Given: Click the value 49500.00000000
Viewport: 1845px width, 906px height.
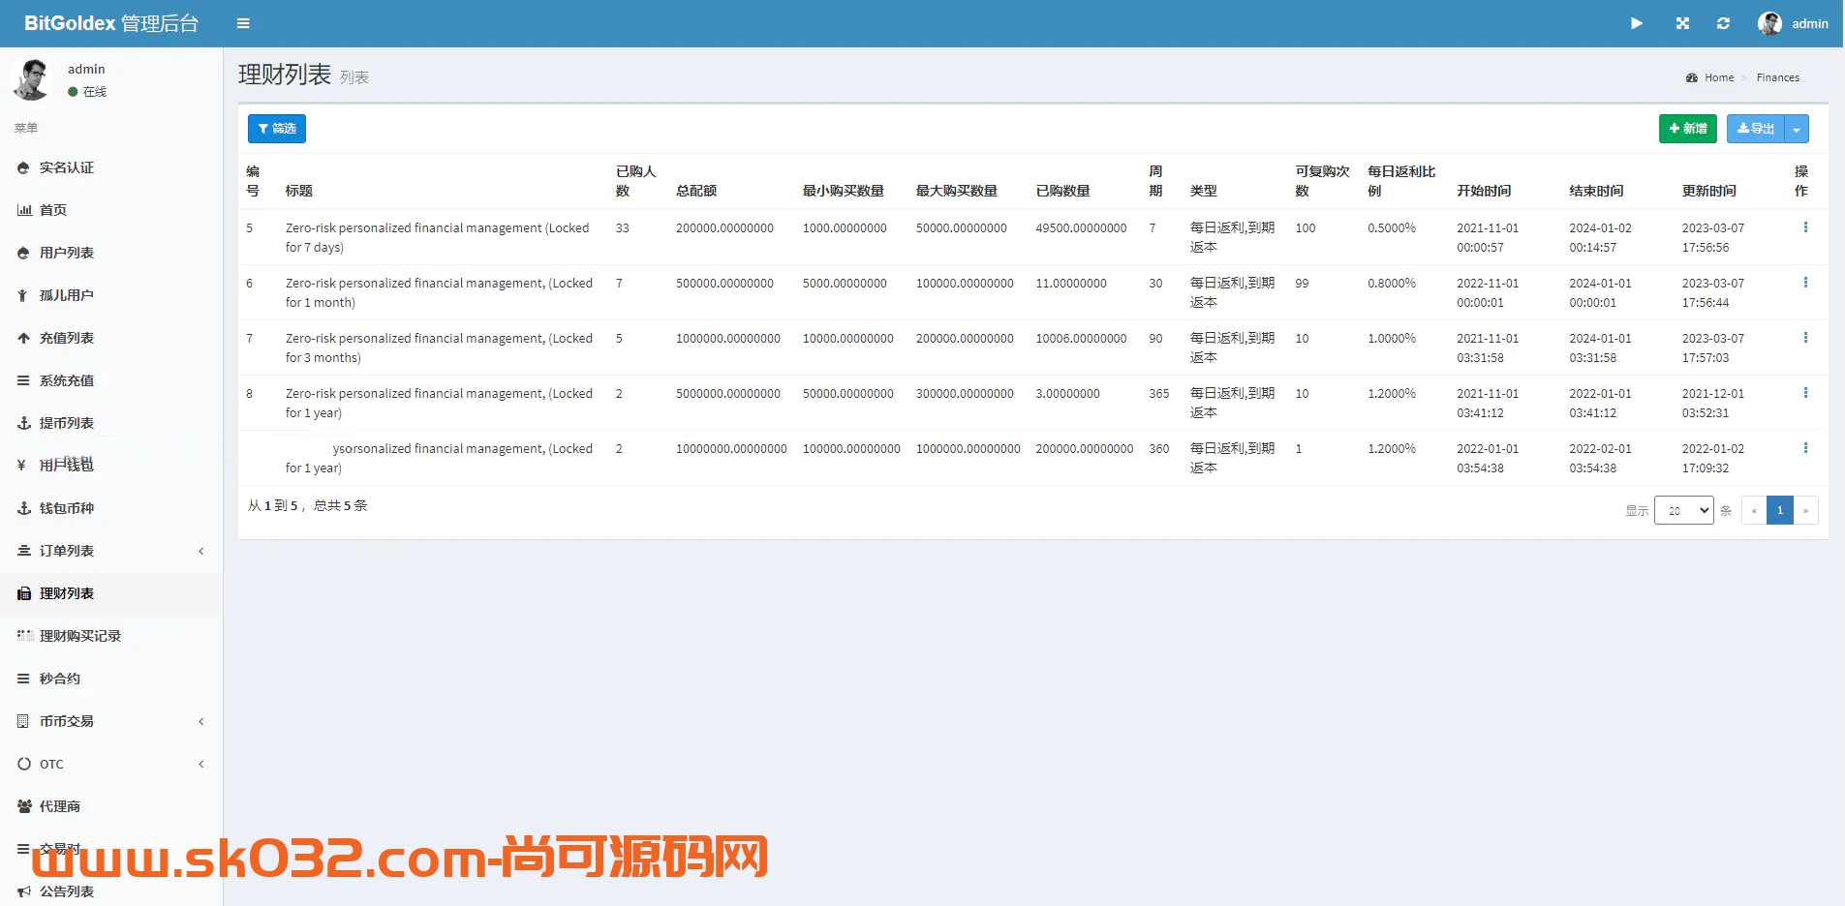Looking at the screenshot, I should (1081, 228).
